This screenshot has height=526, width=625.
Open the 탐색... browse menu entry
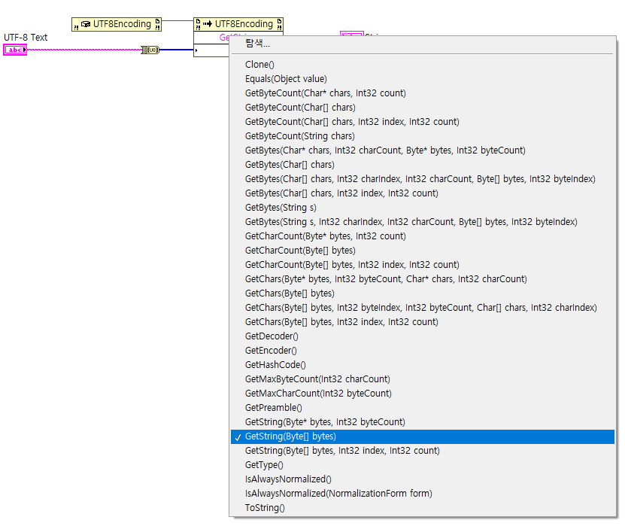coord(423,44)
